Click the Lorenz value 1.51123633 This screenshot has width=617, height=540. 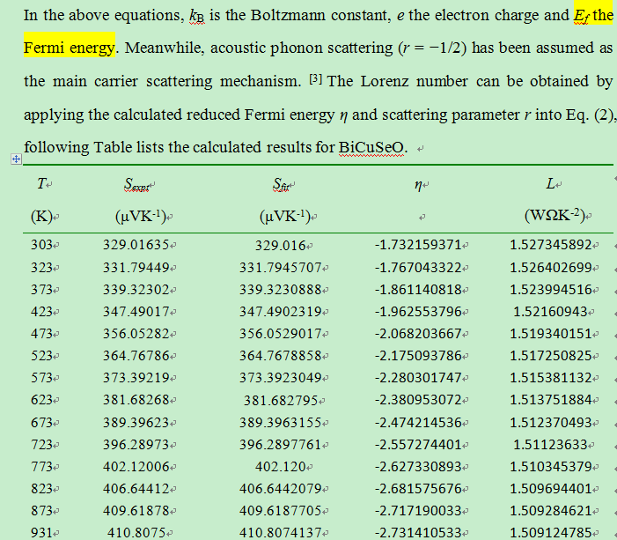click(x=550, y=445)
